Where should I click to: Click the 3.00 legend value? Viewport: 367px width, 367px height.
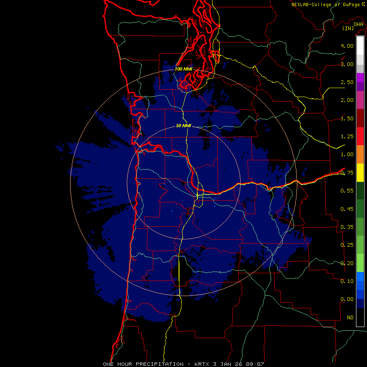point(347,64)
